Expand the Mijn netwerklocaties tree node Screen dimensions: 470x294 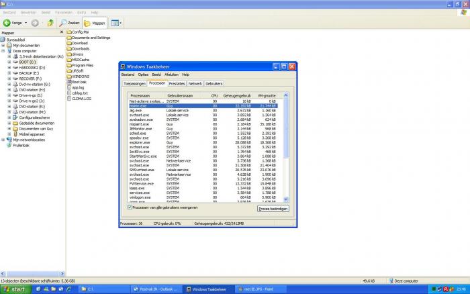pos(3,140)
